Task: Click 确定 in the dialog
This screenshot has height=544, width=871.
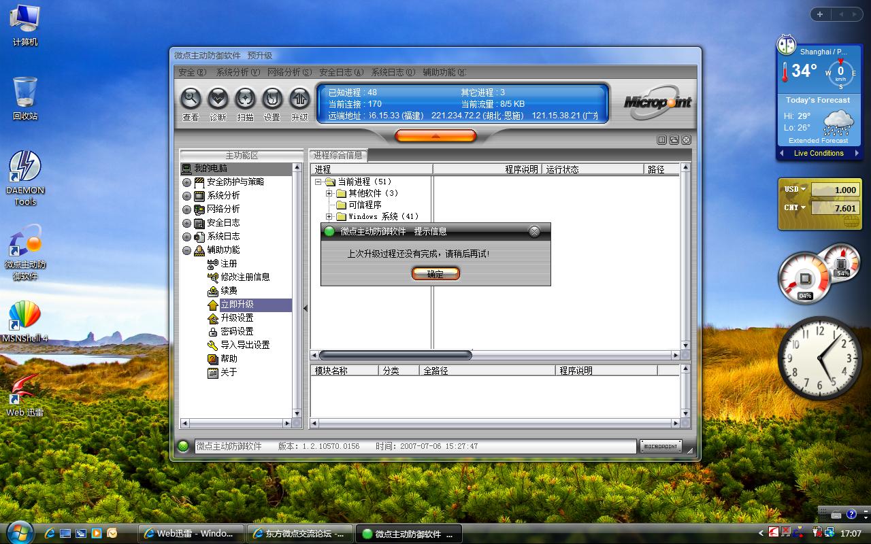Action: [x=435, y=273]
